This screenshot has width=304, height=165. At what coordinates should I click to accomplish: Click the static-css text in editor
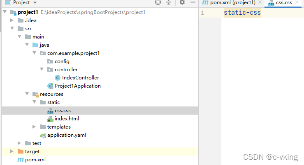242,13
